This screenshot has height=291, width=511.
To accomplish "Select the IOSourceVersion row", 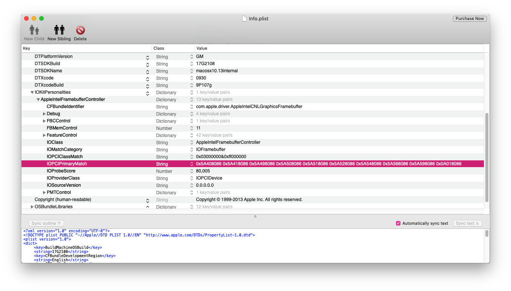I will coord(253,185).
